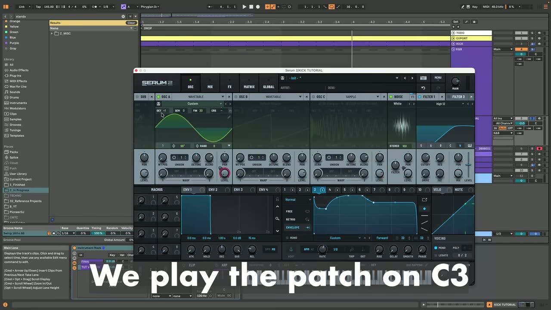Open Audio Effects in library
The image size is (551, 310).
19,70
